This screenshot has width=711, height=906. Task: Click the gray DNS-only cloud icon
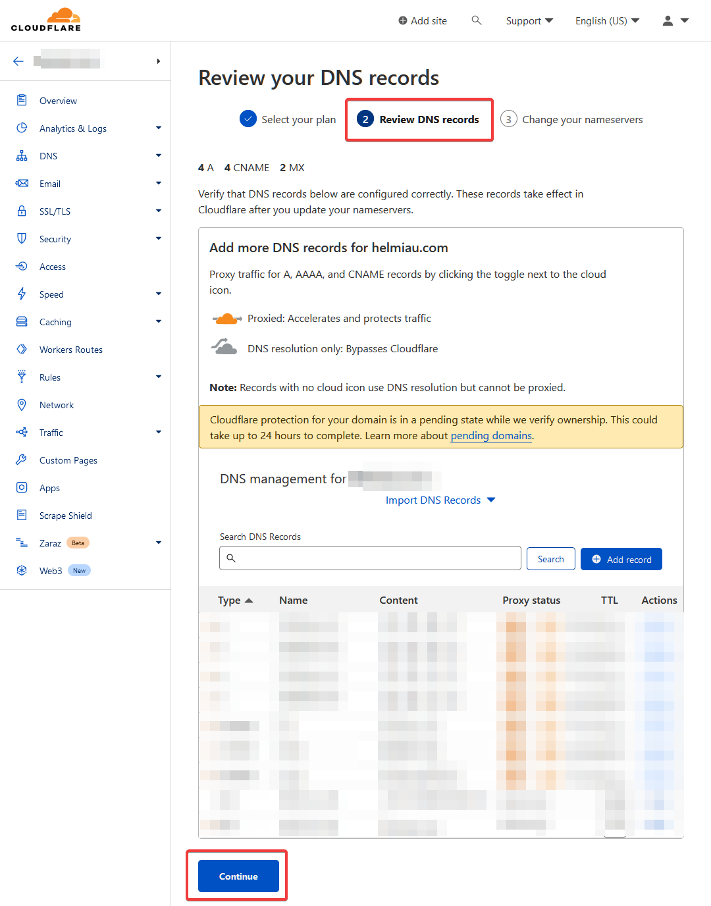click(224, 346)
